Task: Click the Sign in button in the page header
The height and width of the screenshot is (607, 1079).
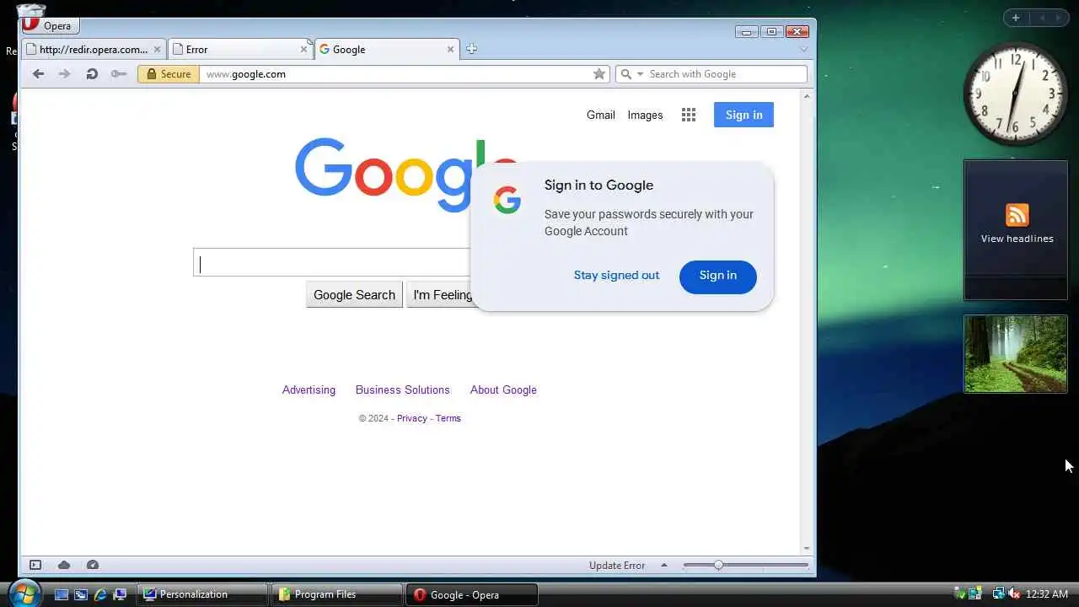Action: pyautogui.click(x=743, y=115)
